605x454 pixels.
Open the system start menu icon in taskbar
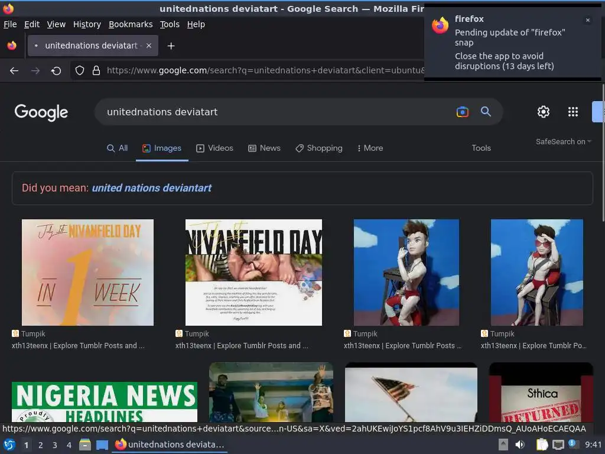click(x=9, y=445)
